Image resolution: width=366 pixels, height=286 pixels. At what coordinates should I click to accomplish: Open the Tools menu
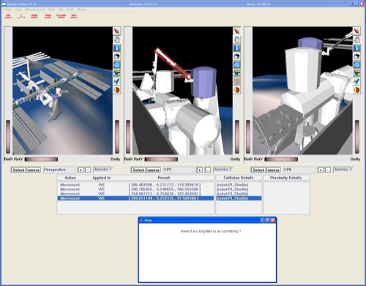click(70, 10)
